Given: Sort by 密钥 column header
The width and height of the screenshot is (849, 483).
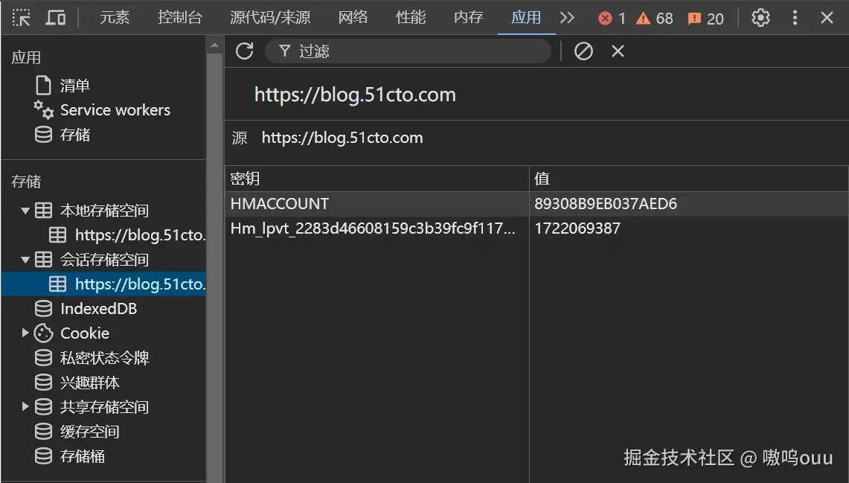Looking at the screenshot, I should [x=377, y=179].
